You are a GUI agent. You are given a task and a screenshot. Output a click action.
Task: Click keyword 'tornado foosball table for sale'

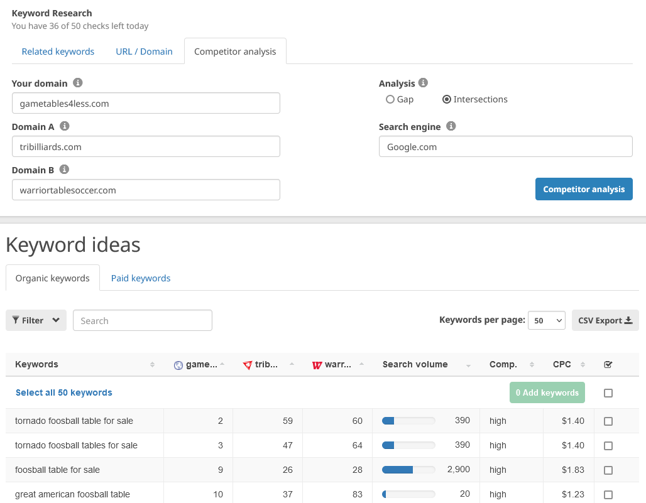[x=74, y=421]
